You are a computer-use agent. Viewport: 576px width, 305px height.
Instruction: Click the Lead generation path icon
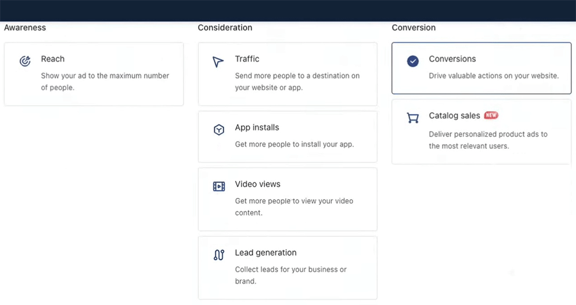tap(219, 255)
